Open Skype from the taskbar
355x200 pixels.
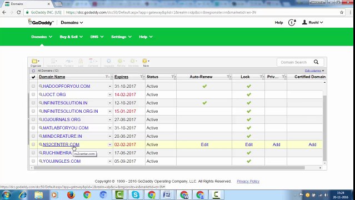coord(136,194)
